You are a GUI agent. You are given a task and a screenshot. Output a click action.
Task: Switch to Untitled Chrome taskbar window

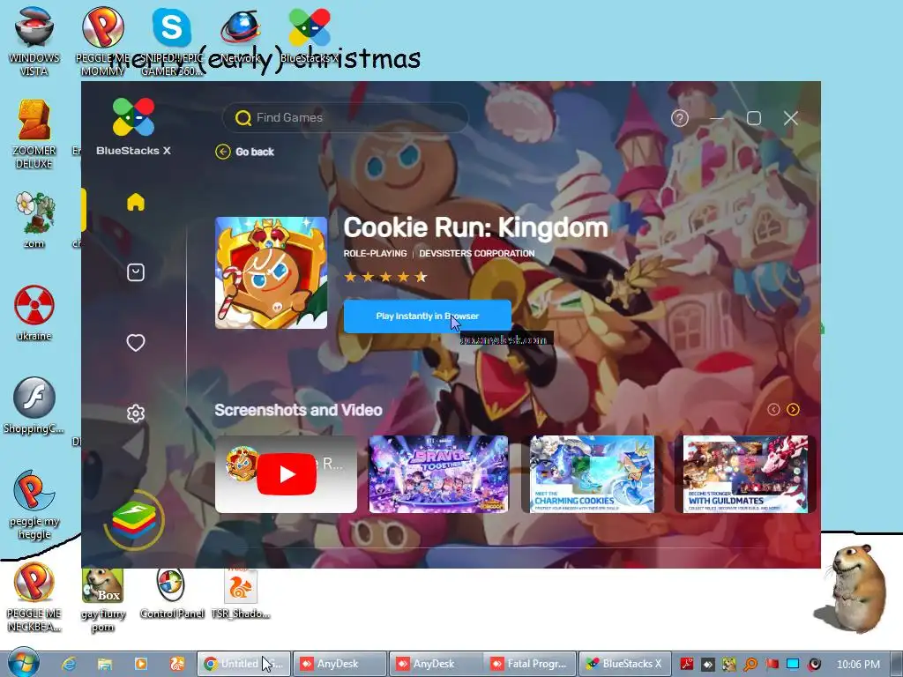[244, 664]
